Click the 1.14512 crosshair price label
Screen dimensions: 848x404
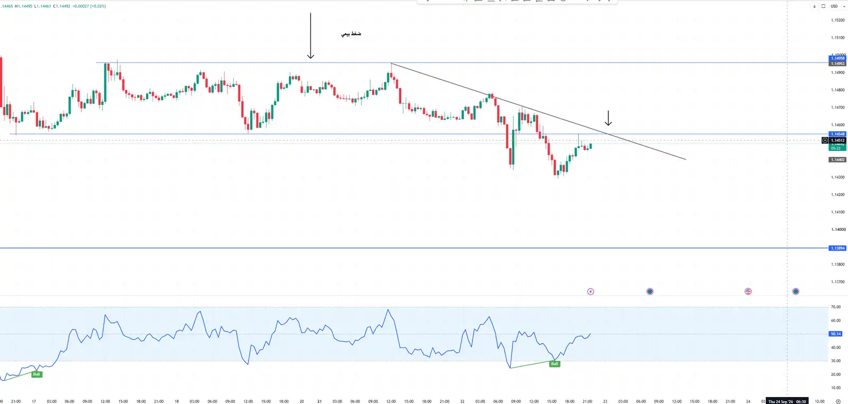838,140
